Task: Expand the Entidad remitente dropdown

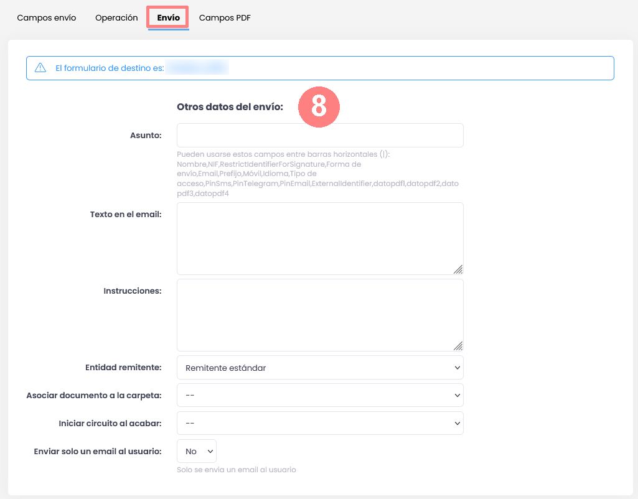Action: (x=320, y=368)
